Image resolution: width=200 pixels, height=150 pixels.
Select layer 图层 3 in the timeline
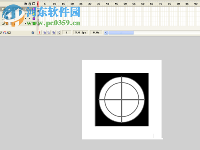coord(18,14)
